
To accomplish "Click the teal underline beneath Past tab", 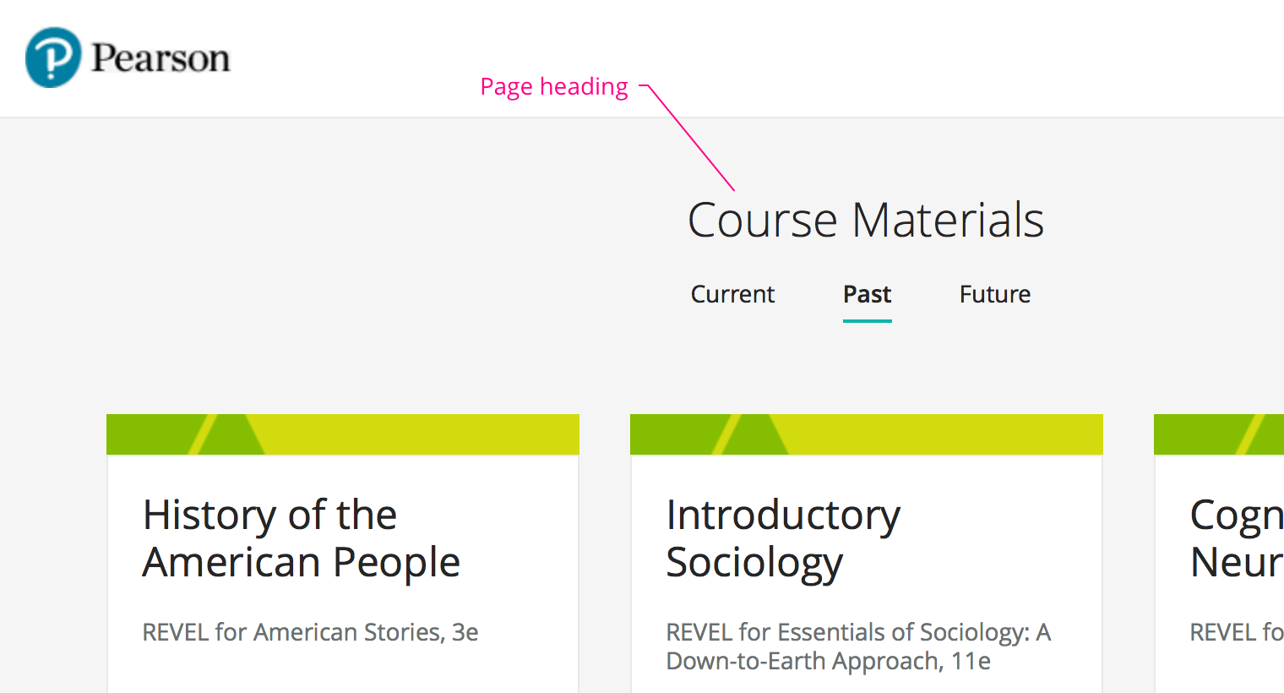I will point(867,321).
